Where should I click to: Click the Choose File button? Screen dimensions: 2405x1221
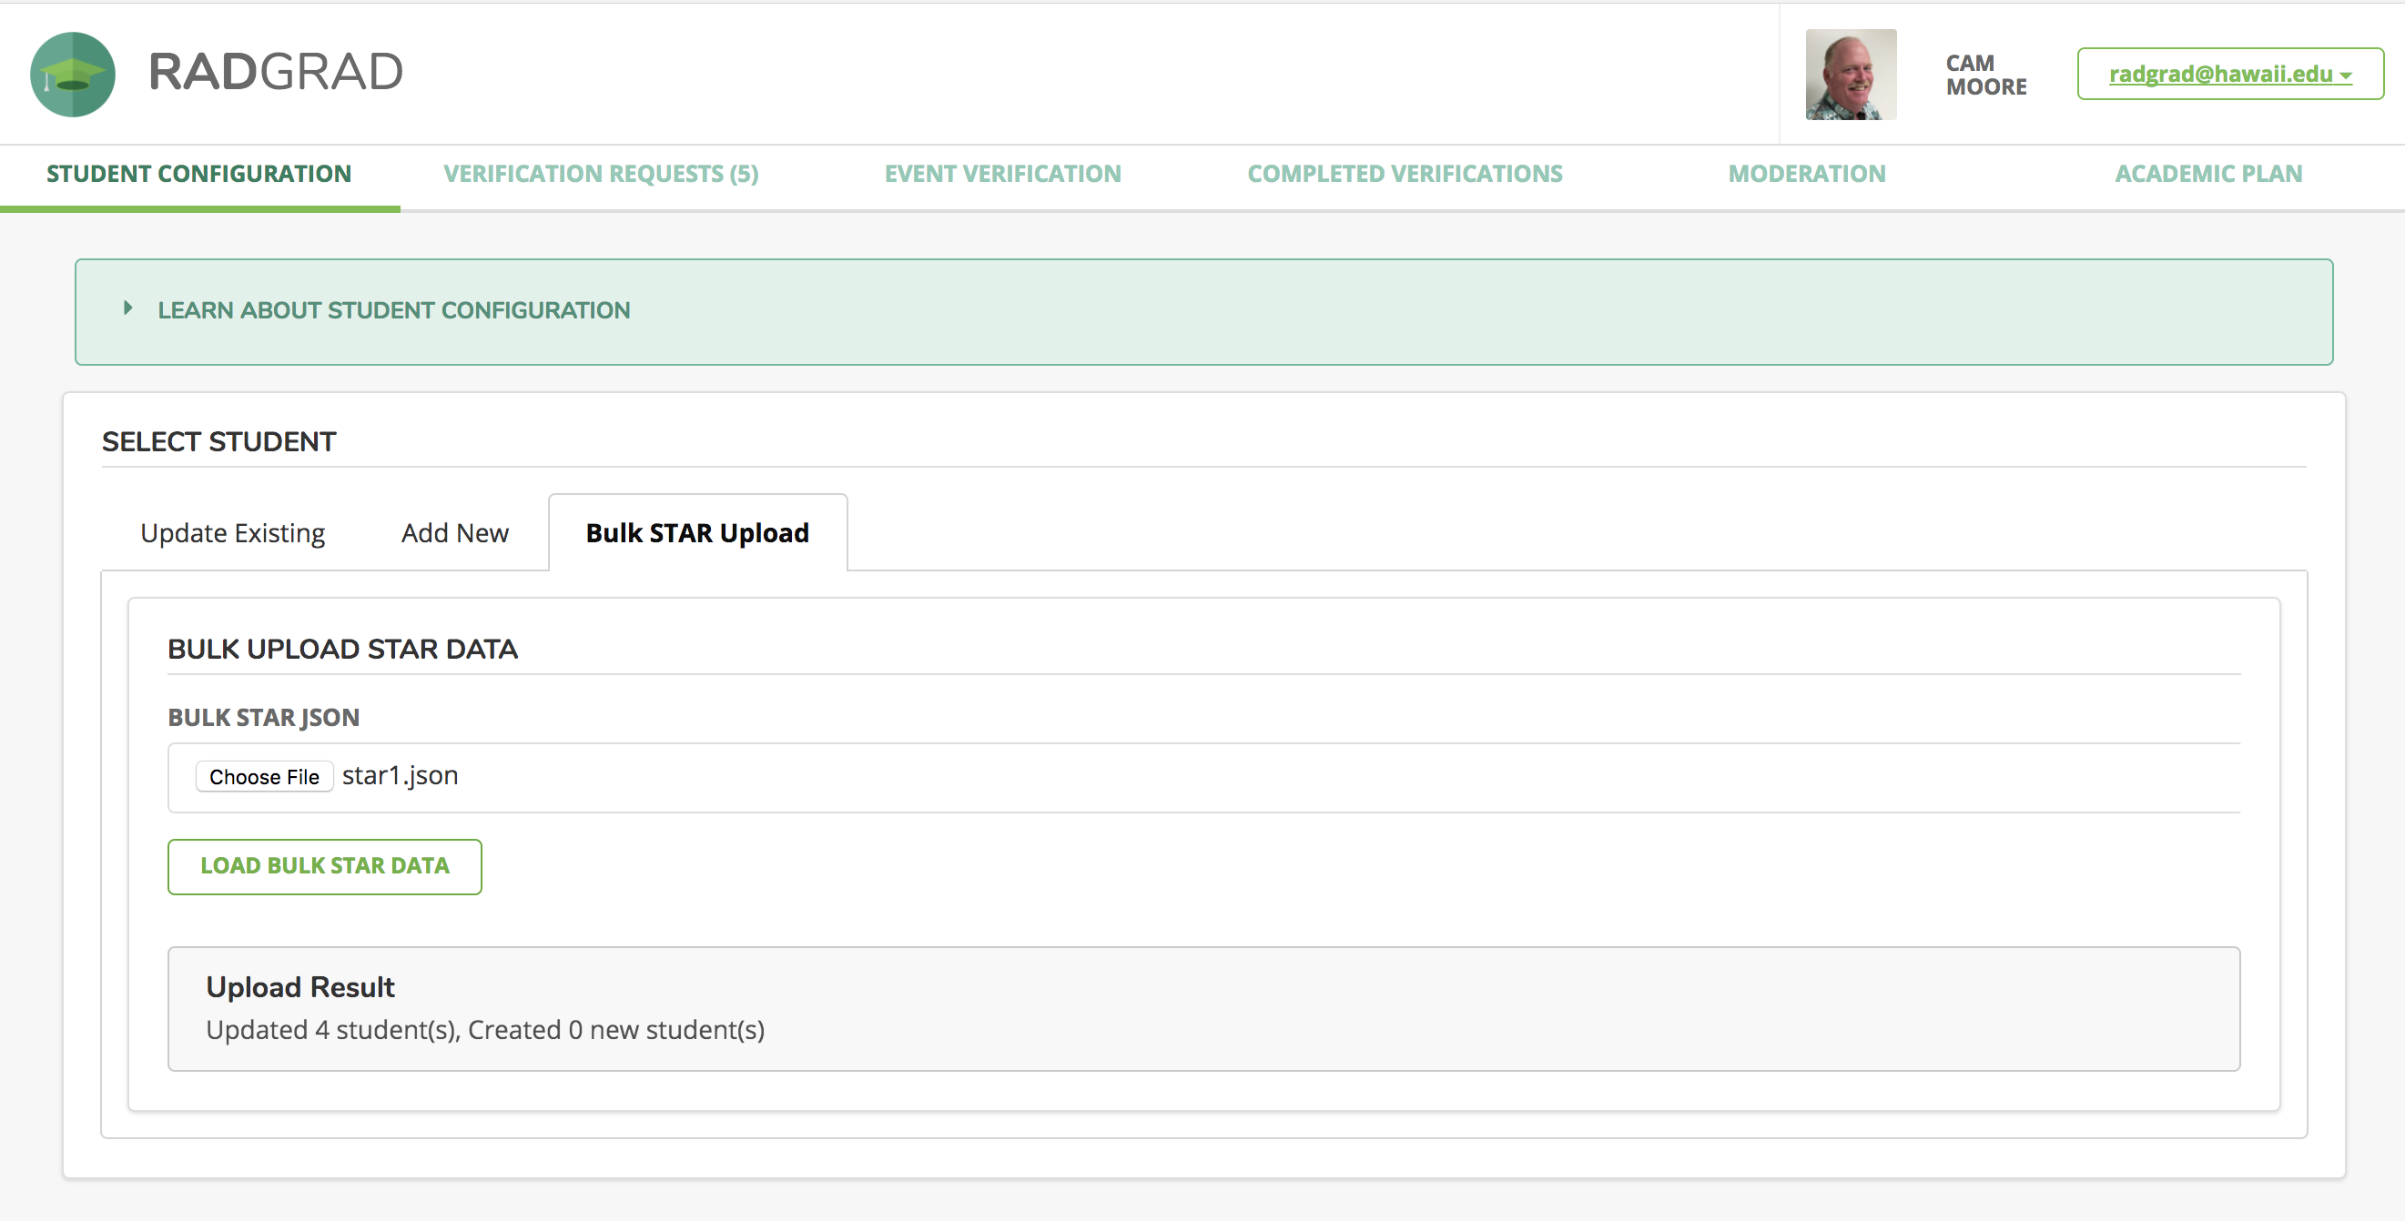coord(264,777)
